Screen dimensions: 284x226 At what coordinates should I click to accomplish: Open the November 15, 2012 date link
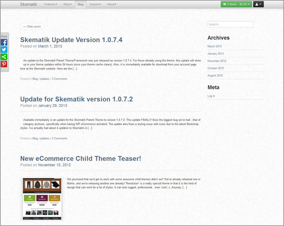tap(54, 165)
